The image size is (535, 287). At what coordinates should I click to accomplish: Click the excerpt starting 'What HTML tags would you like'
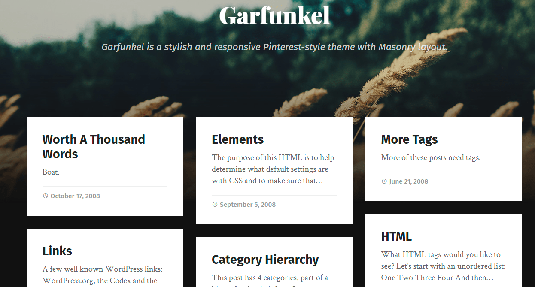[444, 266]
